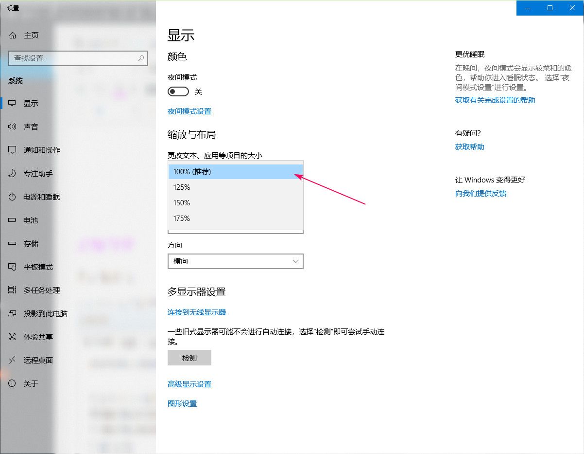Select 电源和睡眠 in the sidebar
The width and height of the screenshot is (584, 454).
(x=78, y=197)
